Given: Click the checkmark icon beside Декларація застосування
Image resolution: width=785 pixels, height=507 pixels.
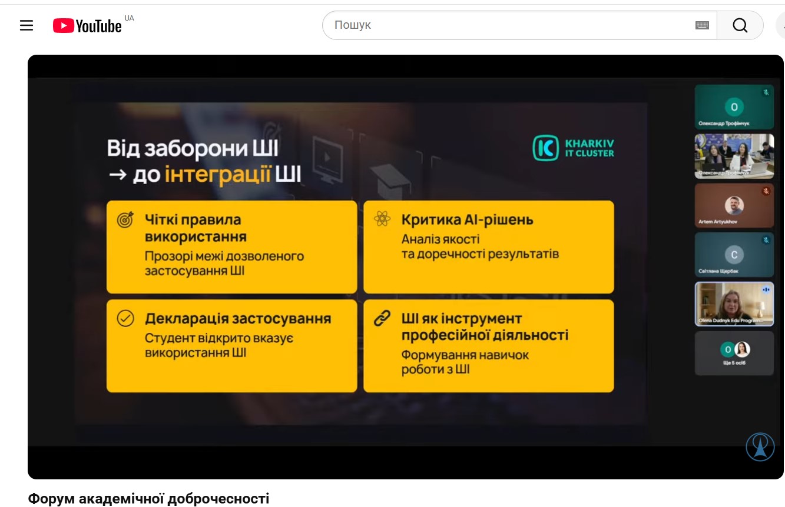Looking at the screenshot, I should (x=125, y=319).
